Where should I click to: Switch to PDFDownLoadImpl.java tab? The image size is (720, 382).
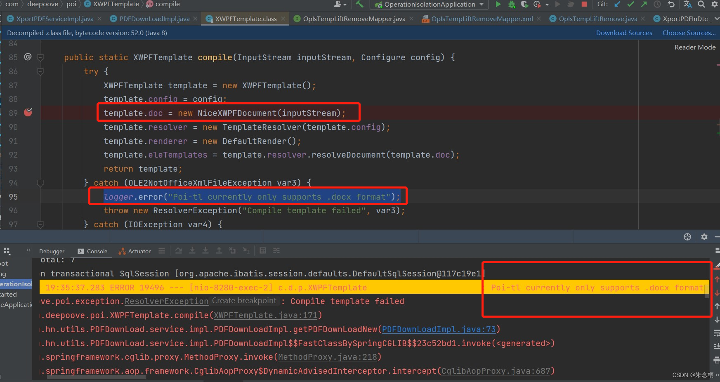154,19
